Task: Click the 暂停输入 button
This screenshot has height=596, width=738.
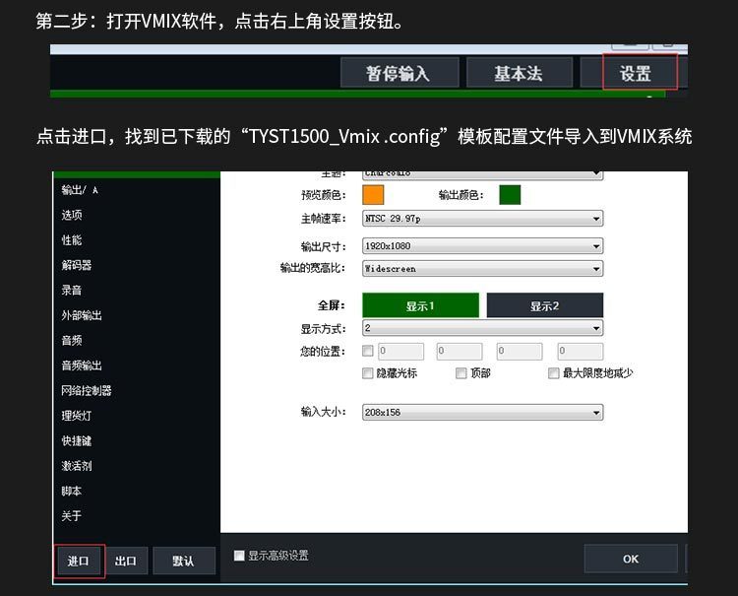Action: click(x=400, y=73)
